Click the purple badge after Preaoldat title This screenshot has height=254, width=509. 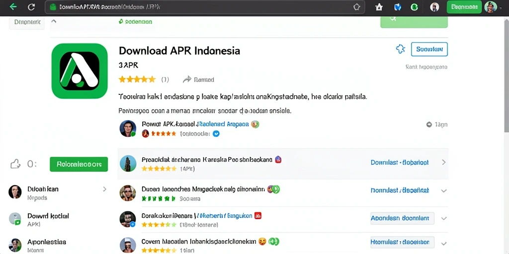point(278,159)
